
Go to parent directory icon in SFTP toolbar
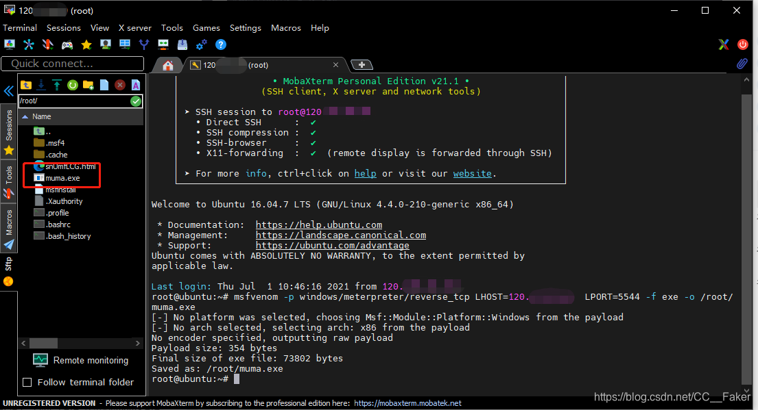(x=26, y=86)
